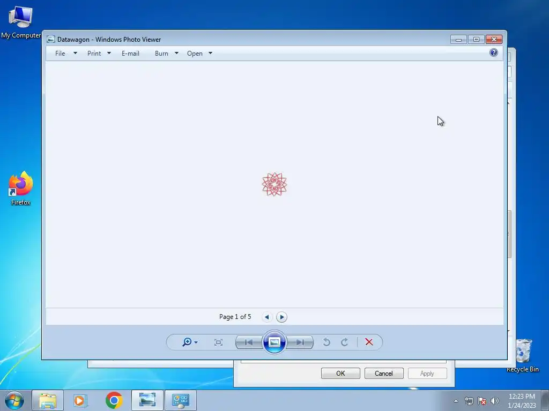Viewport: 549px width, 411px height.
Task: Open Windows Explorer from taskbar
Action: [48, 400]
